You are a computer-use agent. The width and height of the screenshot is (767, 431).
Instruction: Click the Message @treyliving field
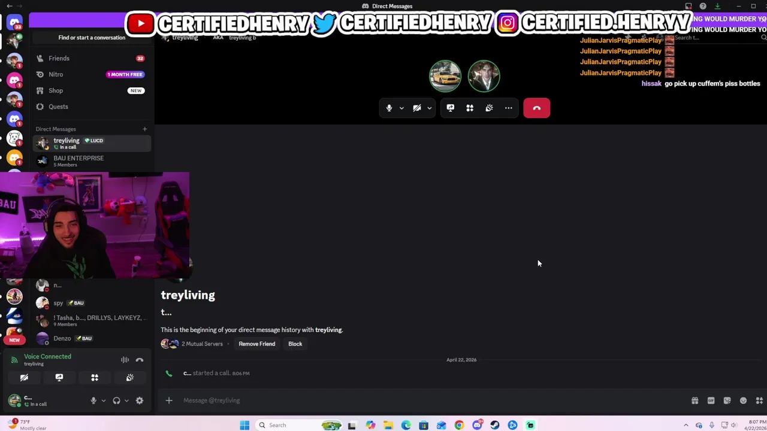coord(431,400)
